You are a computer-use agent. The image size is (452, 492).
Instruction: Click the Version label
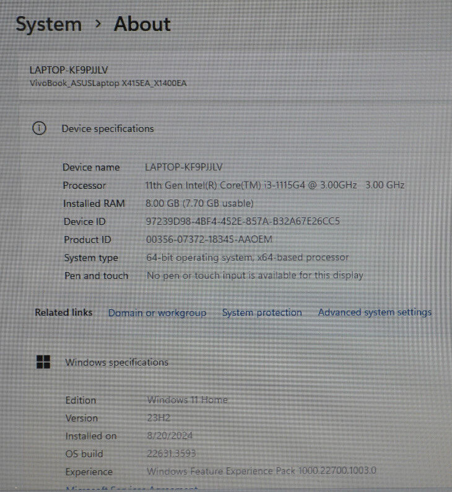82,418
